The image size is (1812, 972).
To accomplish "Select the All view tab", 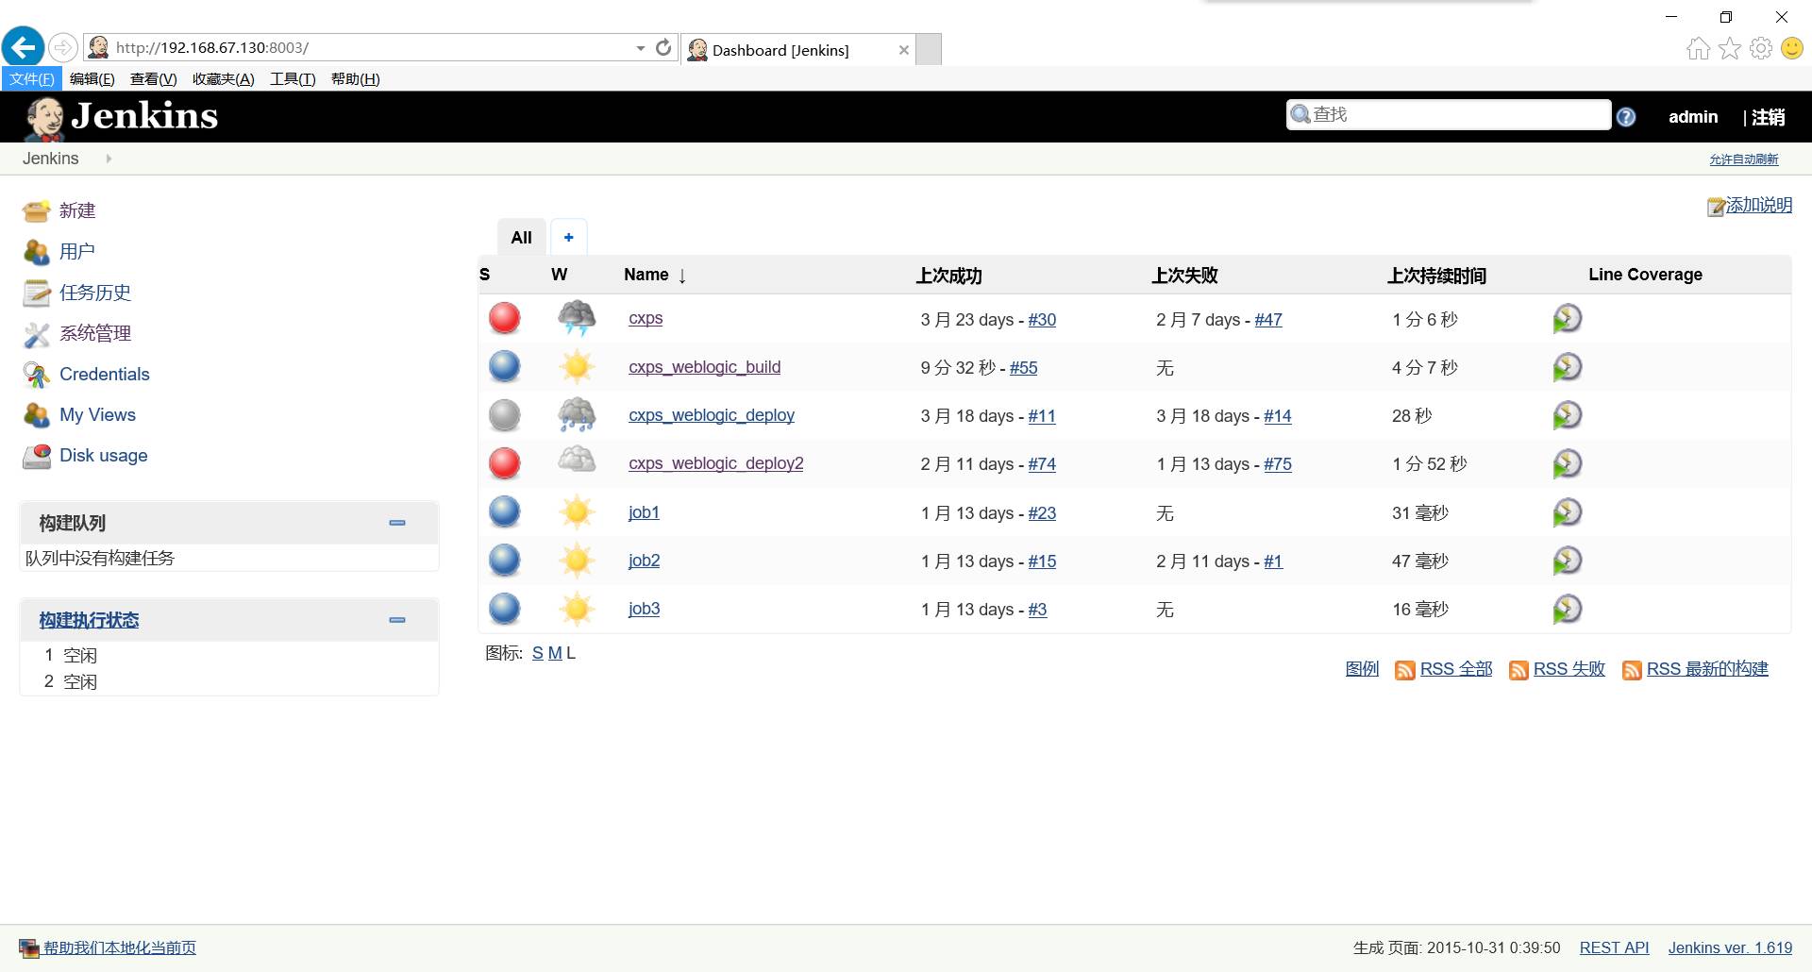I will [522, 238].
